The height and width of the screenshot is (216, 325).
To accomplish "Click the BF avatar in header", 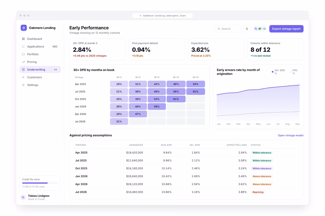I will click(x=260, y=29).
